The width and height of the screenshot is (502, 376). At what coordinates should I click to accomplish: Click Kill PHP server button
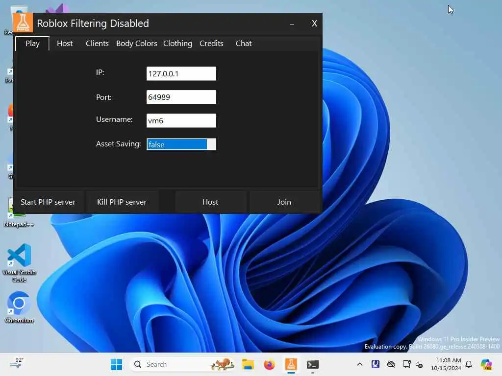tap(122, 202)
